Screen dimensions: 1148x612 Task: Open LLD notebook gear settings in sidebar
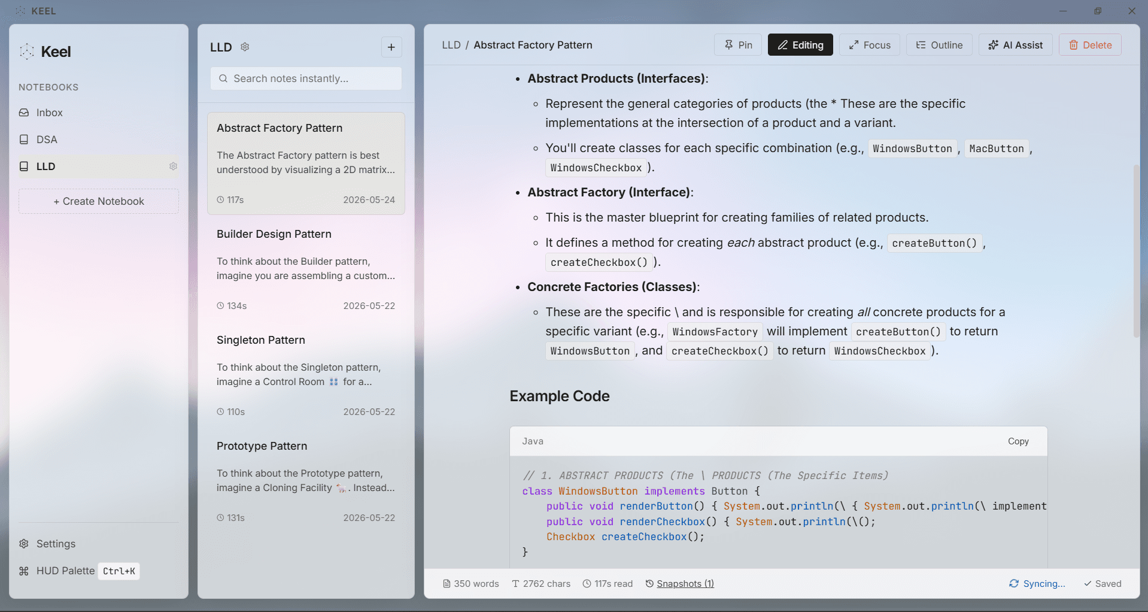coord(173,166)
